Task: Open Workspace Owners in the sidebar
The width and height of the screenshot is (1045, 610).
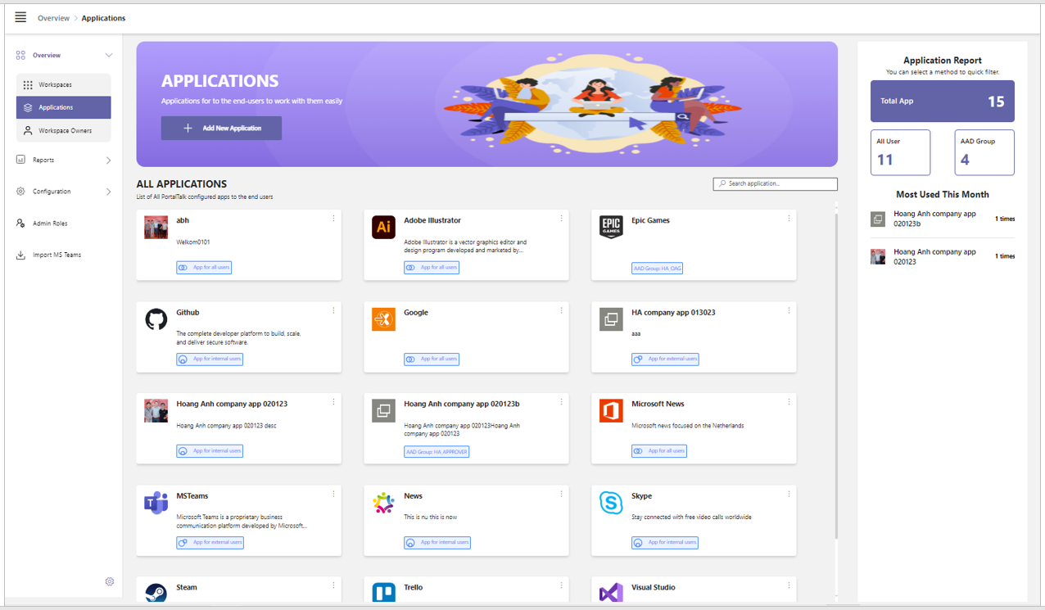Action: pyautogui.click(x=63, y=130)
